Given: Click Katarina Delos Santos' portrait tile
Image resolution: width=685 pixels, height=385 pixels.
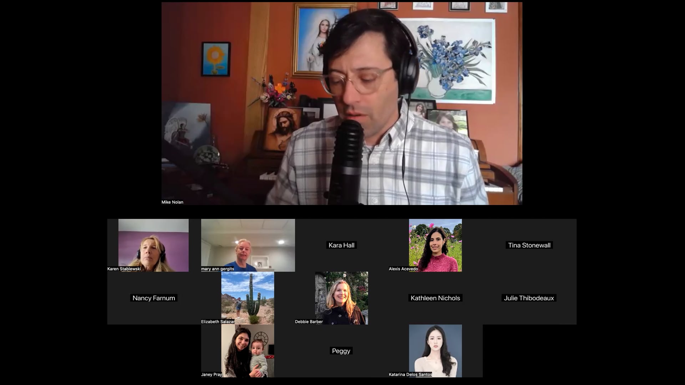Looking at the screenshot, I should point(435,351).
